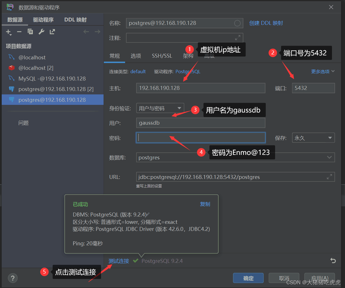Expand the 更多选项 menu
Screen dimensions: 345x288
[x=323, y=72]
